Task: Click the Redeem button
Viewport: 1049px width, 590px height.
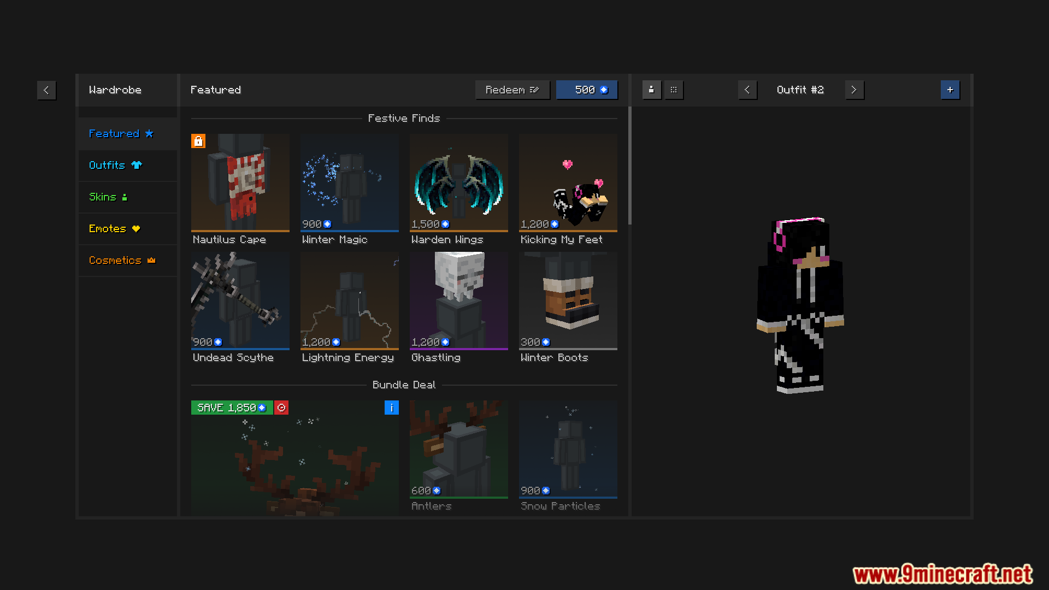Action: click(512, 90)
